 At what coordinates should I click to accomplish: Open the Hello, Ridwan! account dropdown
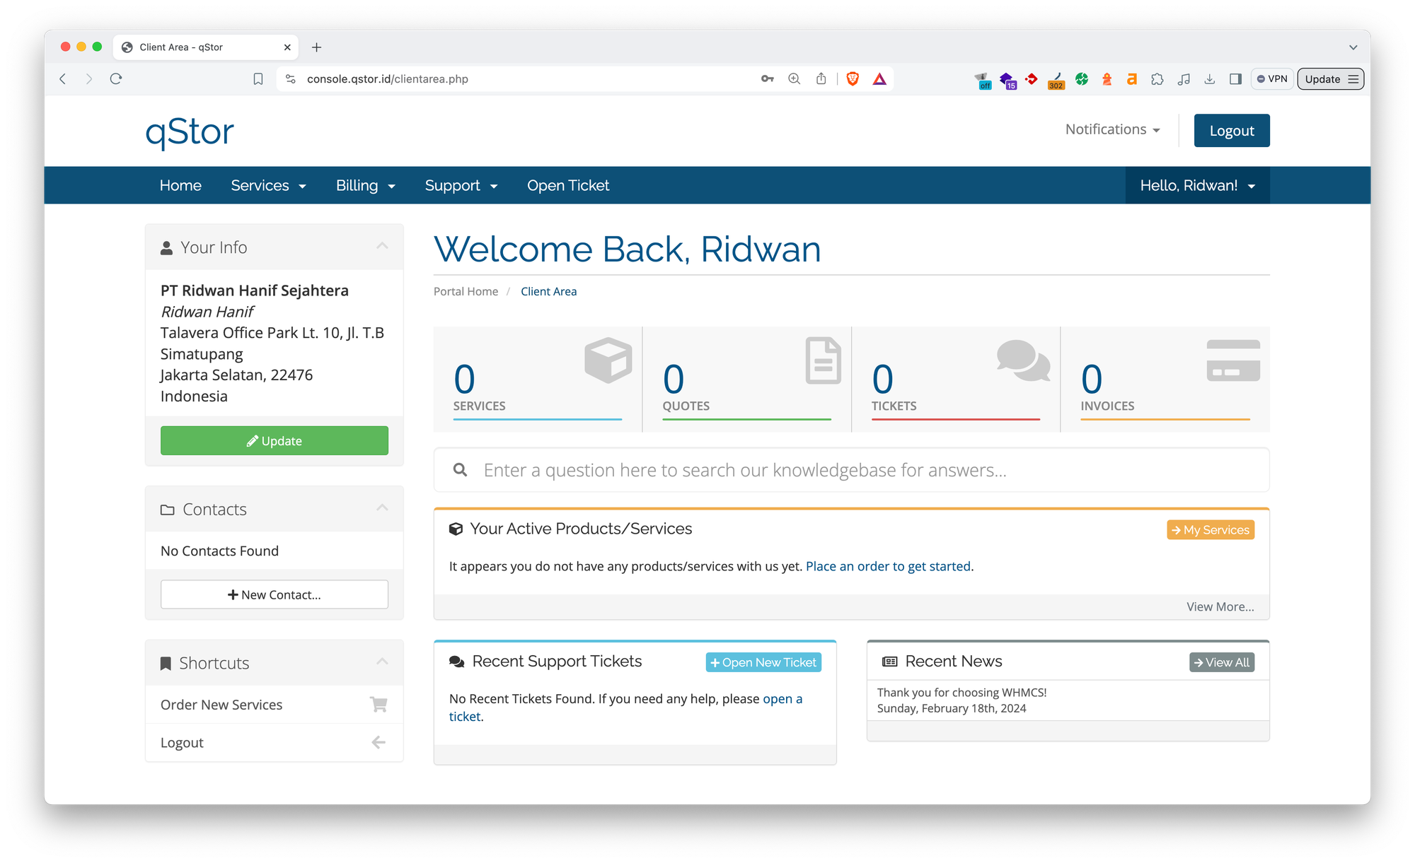click(1197, 185)
